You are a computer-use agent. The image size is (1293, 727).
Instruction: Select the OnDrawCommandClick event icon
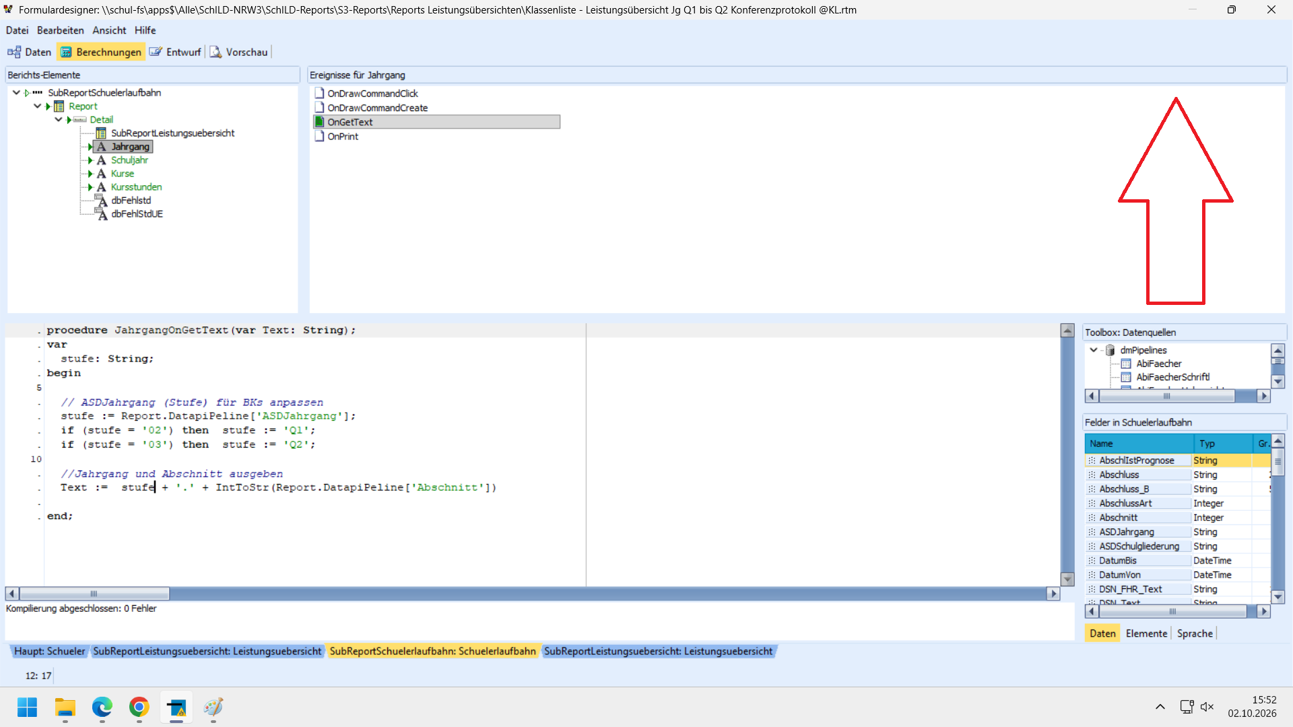click(320, 93)
